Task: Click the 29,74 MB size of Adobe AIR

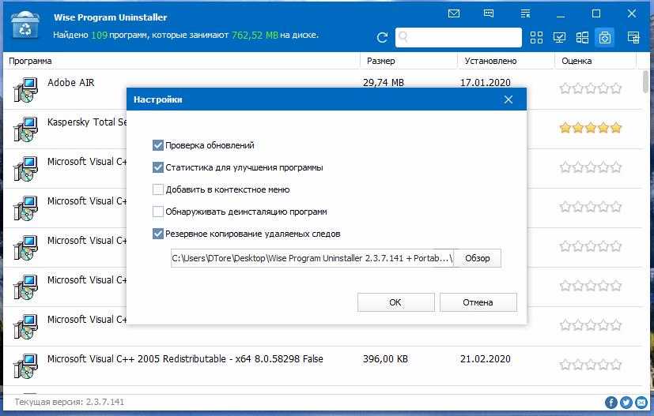Action: (384, 82)
